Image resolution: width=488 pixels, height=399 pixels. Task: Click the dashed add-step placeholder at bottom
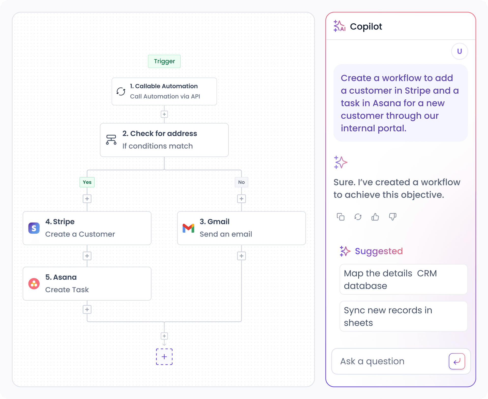[x=164, y=357]
